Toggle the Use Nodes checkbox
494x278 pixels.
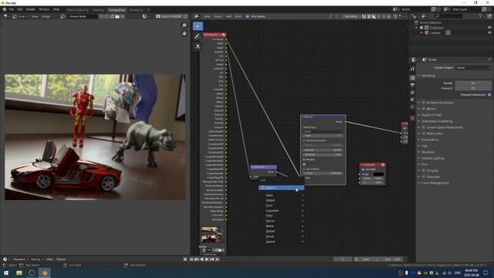tap(247, 16)
